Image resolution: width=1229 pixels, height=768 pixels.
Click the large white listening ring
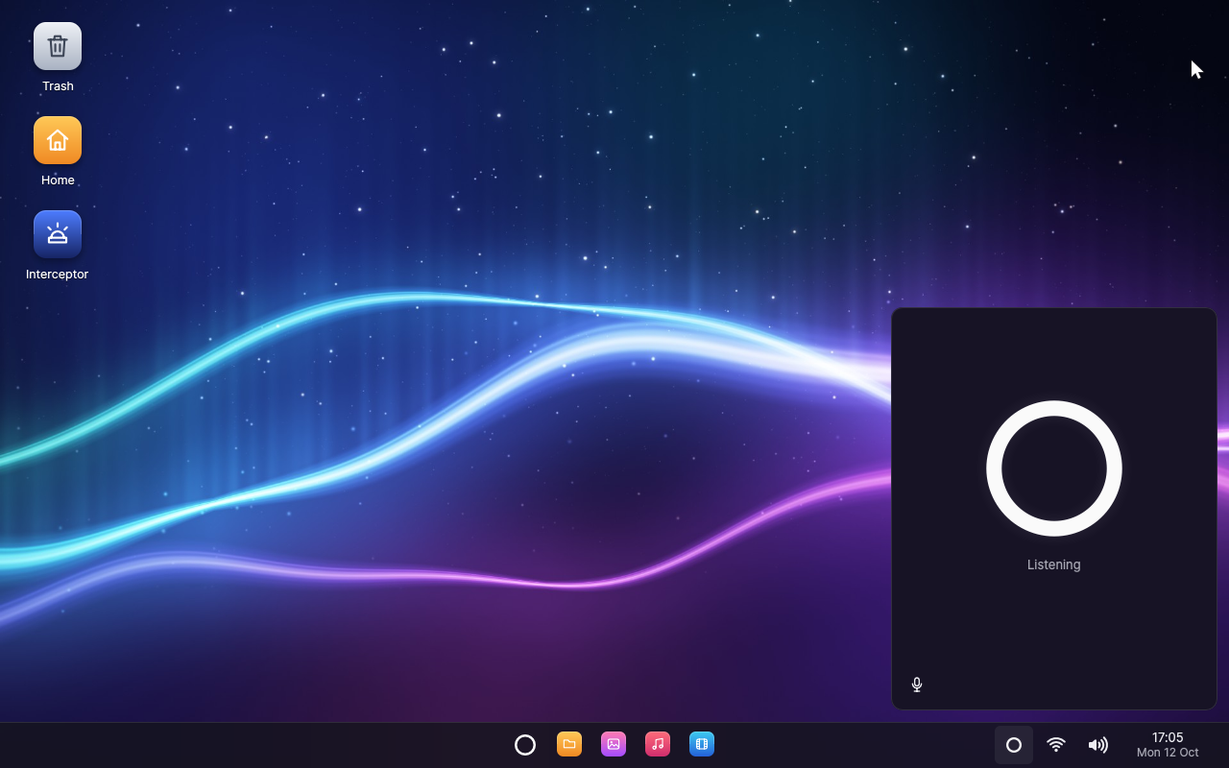(x=1054, y=468)
